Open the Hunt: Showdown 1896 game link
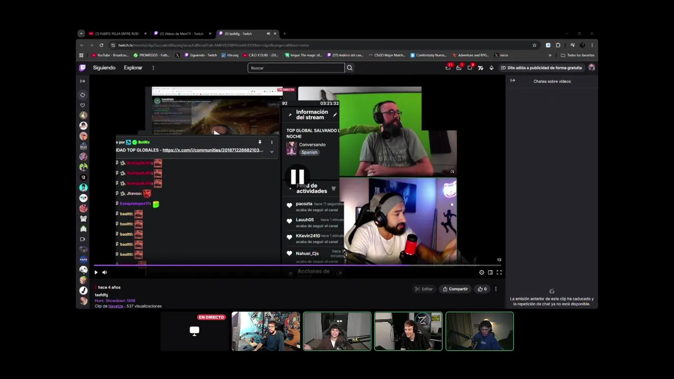674x379 pixels. [x=115, y=301]
